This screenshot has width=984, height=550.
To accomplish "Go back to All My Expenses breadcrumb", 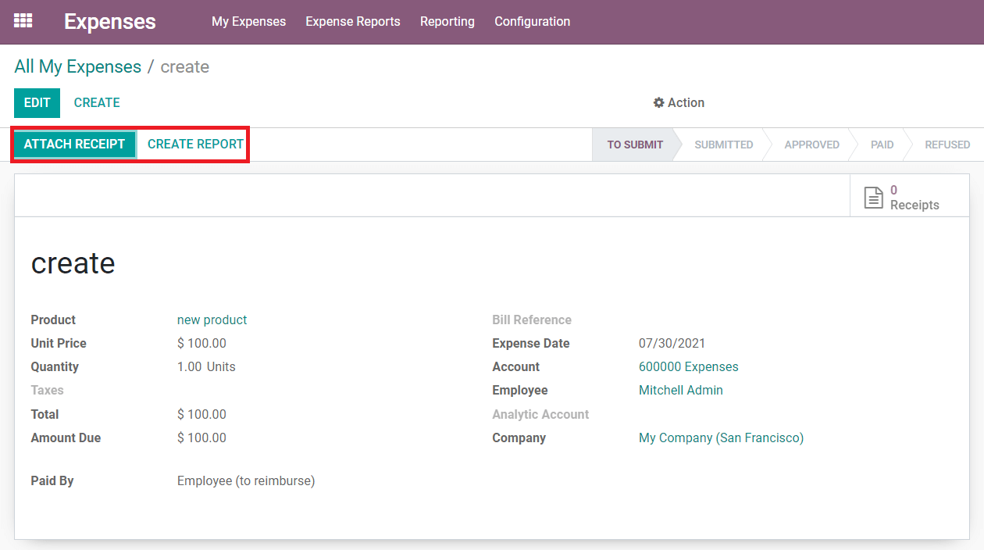I will (77, 67).
